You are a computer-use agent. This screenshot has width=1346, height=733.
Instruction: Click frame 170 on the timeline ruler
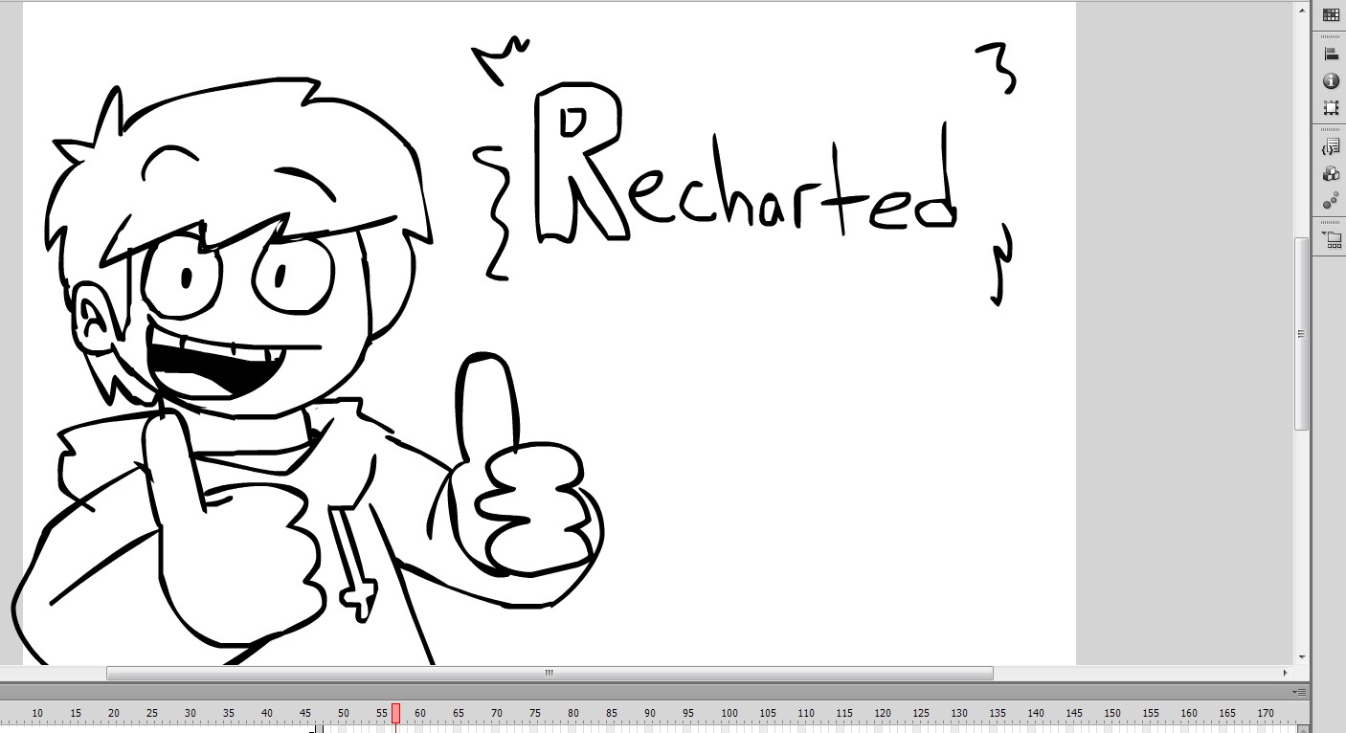pos(1266,713)
